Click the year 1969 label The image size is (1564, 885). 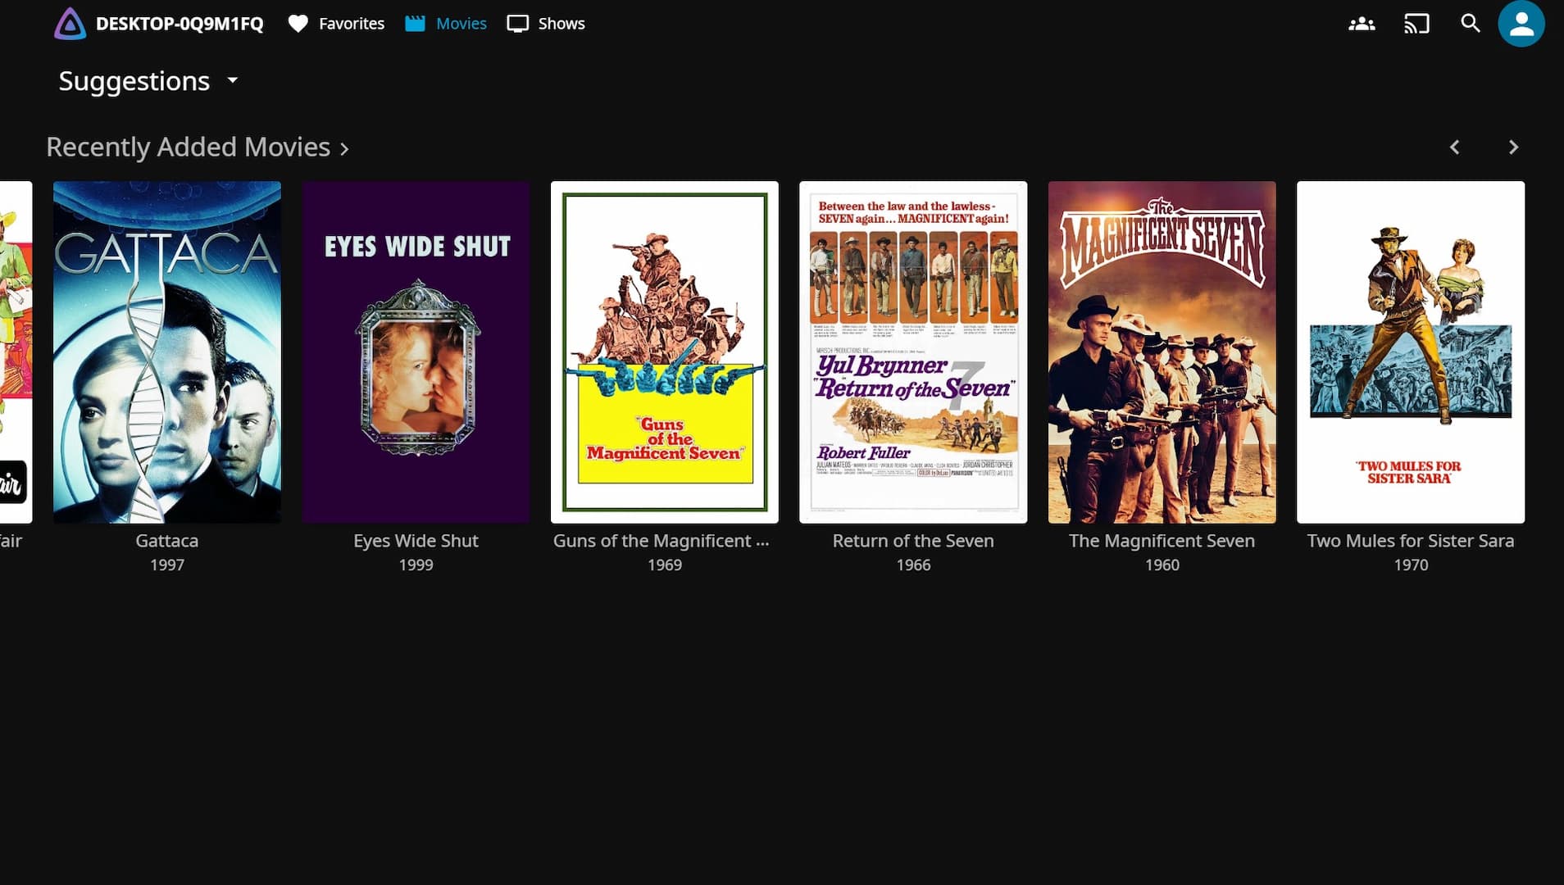(x=665, y=565)
